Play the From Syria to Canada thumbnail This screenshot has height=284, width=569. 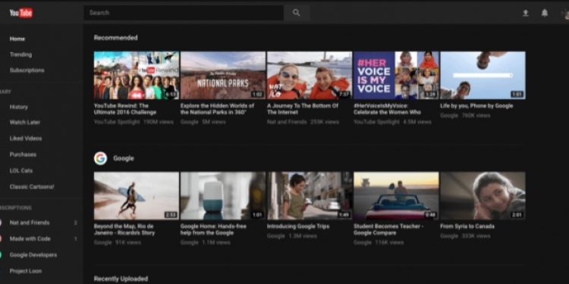[483, 195]
